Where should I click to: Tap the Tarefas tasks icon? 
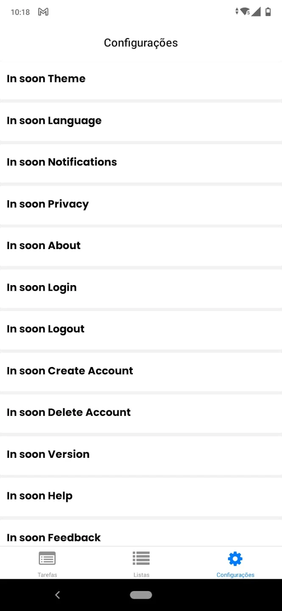(x=47, y=558)
